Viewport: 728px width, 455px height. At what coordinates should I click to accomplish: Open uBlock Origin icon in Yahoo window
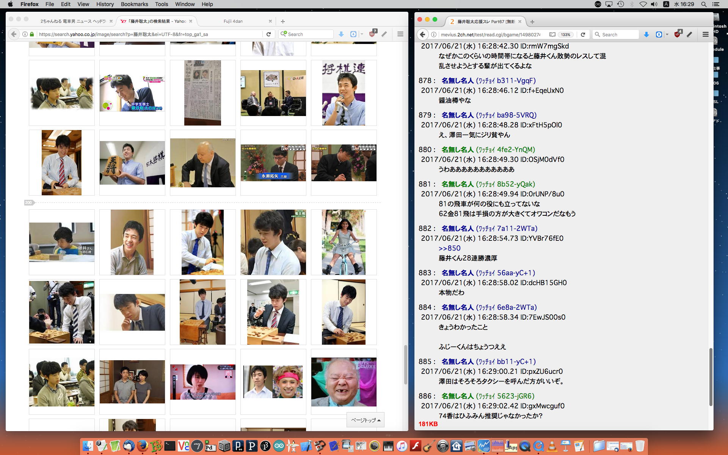(372, 34)
